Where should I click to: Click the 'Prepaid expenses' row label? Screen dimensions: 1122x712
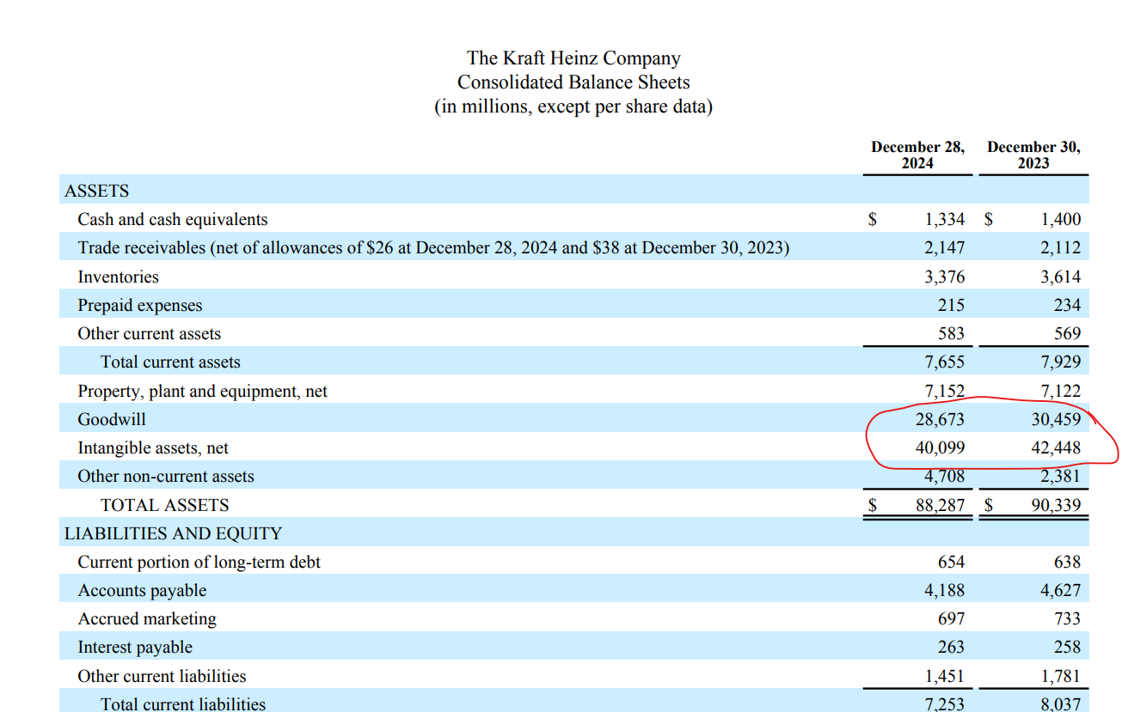click(x=140, y=305)
